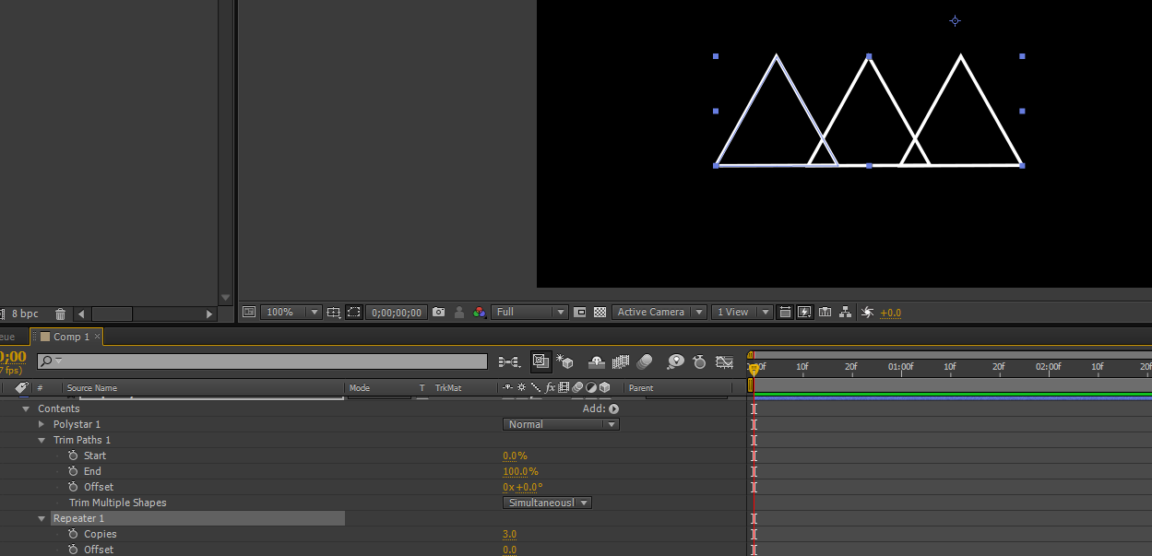Image resolution: width=1152 pixels, height=556 pixels.
Task: Adjust the exposure value +0.0
Action: tap(891, 313)
